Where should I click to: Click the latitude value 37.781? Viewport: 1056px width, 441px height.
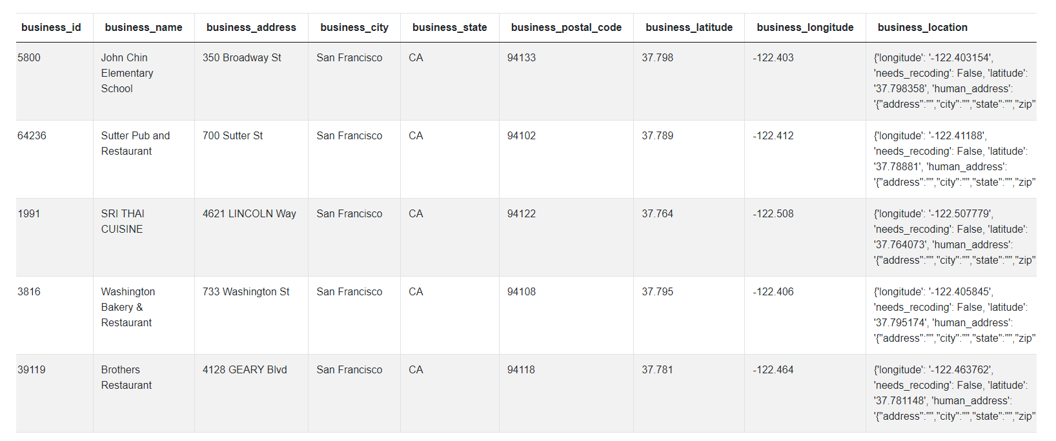[x=657, y=369]
